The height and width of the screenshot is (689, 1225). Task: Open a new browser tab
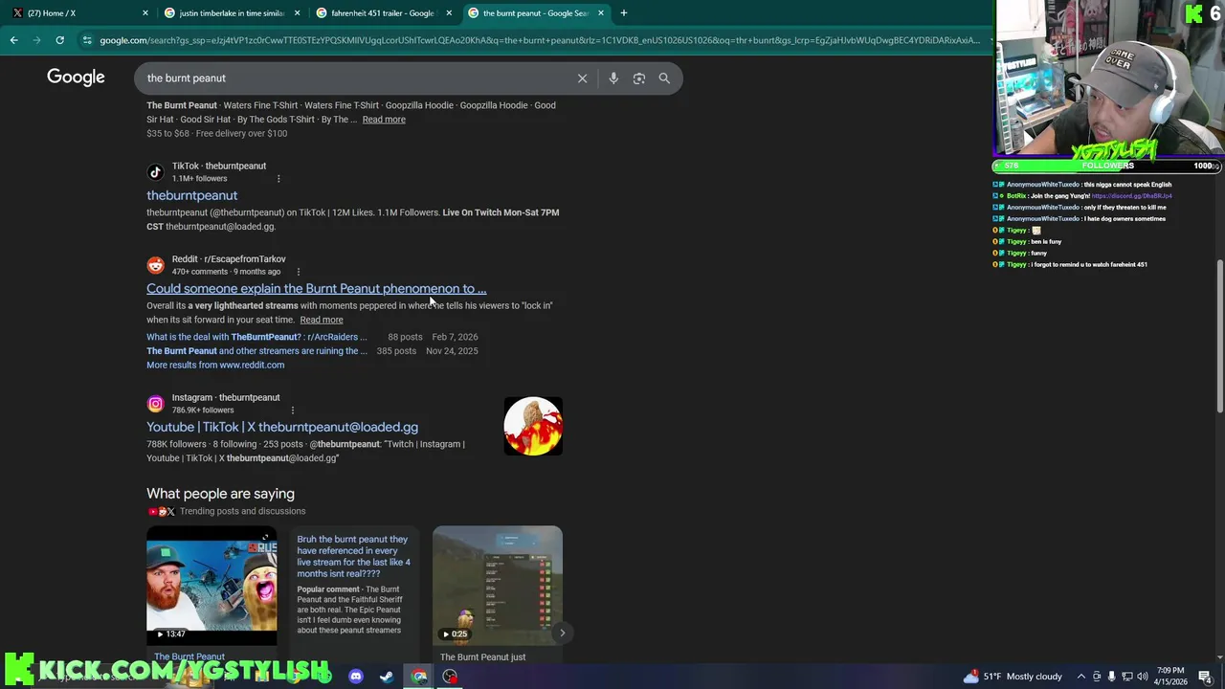click(x=623, y=13)
